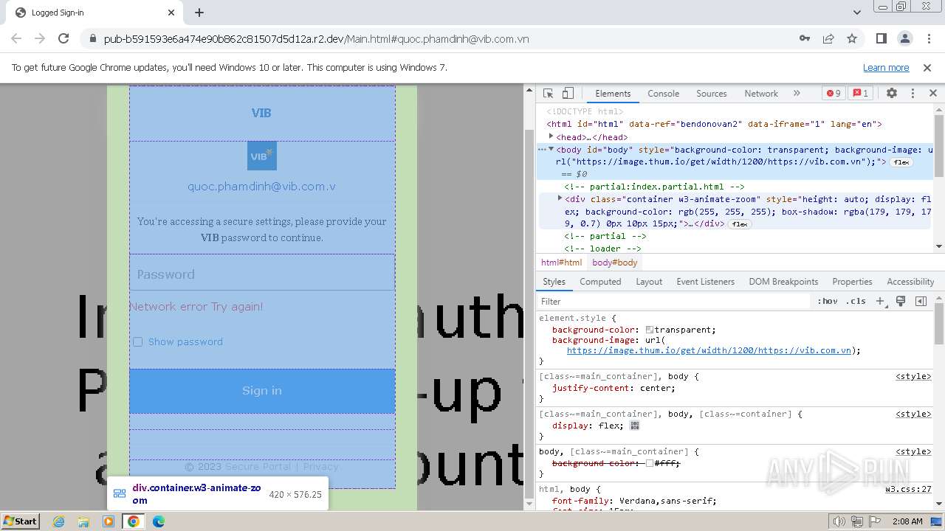The height and width of the screenshot is (531, 945).
Task: Switch to the Network tab
Action: (761, 94)
